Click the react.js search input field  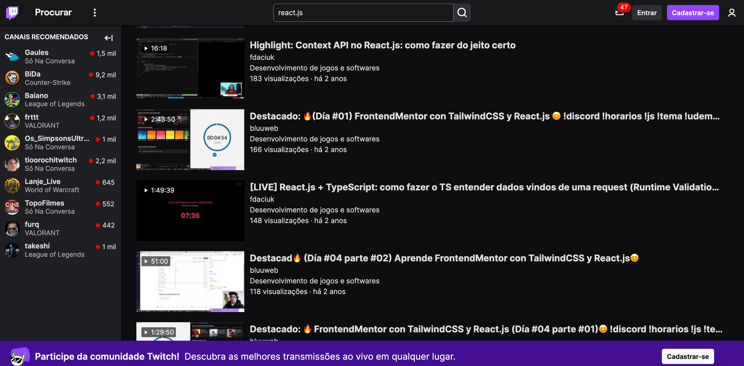[x=363, y=13]
